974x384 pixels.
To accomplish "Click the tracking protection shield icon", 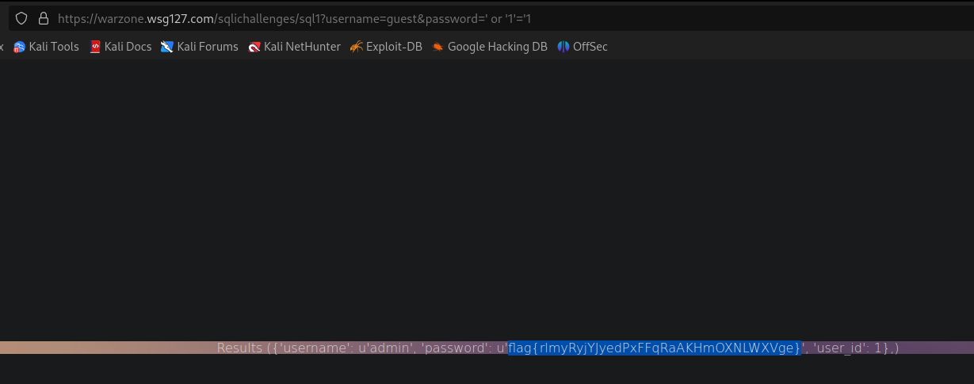I will click(x=21, y=18).
